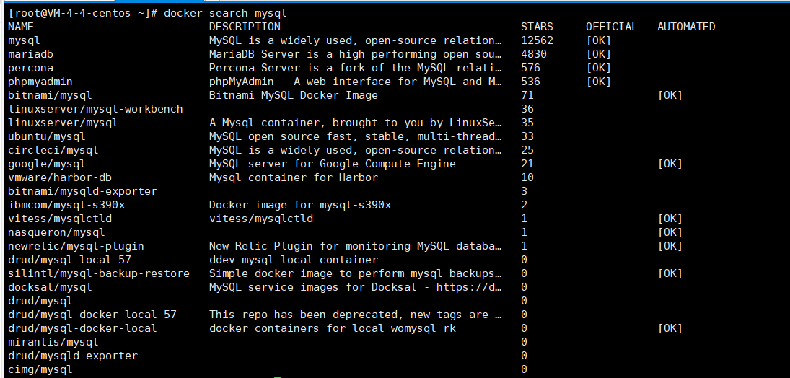Click the OFFICIAL column header
This screenshot has width=790, height=378.
611,27
